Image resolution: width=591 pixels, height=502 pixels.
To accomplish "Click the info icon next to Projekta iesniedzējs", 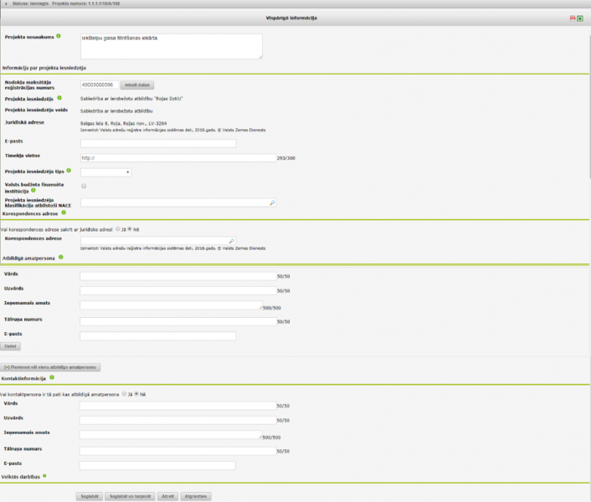I will (x=59, y=97).
